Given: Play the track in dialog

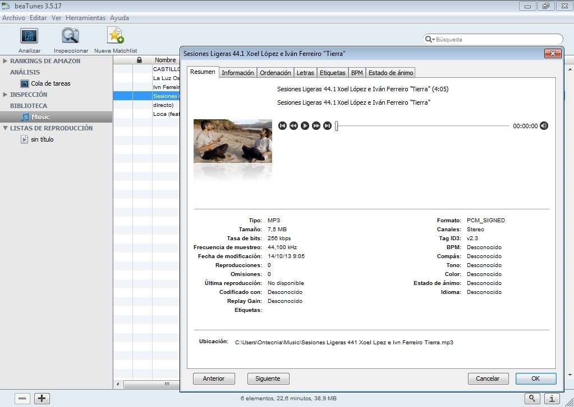Looking at the screenshot, I should coord(305,125).
